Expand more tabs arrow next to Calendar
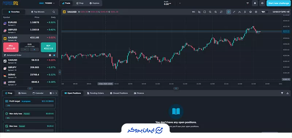The image size is (292, 138). coord(56,93)
